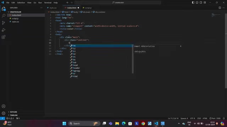Viewport: 227px width, 127px height.
Task: Choose the h3 Emmet suggestion
Action: pos(101,51)
